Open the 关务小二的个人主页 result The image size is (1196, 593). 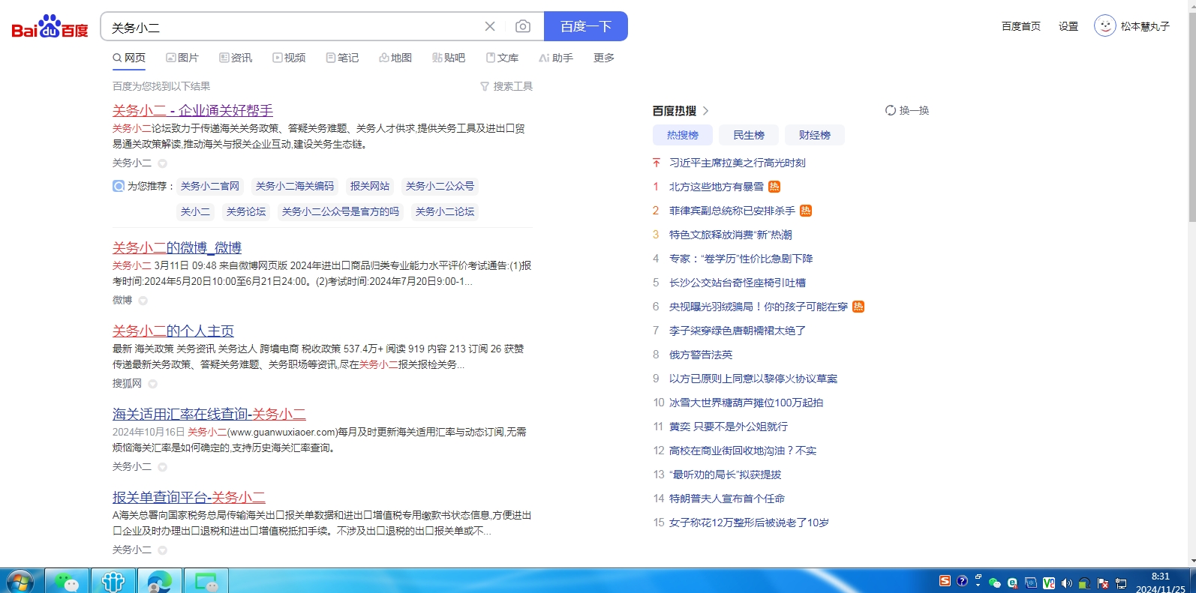click(x=173, y=331)
